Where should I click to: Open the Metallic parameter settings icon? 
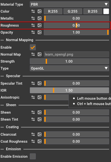click(x=33, y=18)
